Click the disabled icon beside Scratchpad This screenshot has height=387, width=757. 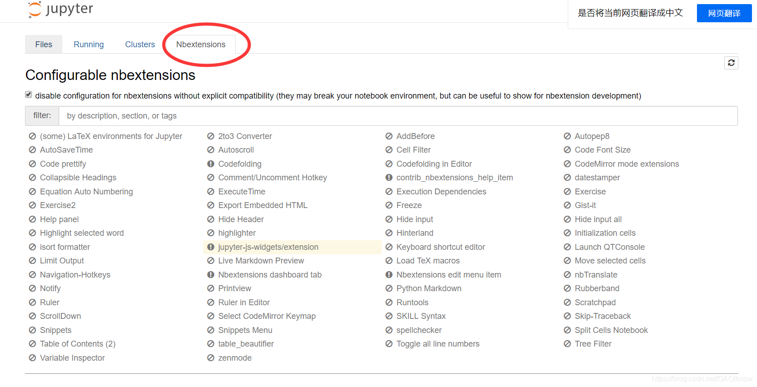coord(567,303)
